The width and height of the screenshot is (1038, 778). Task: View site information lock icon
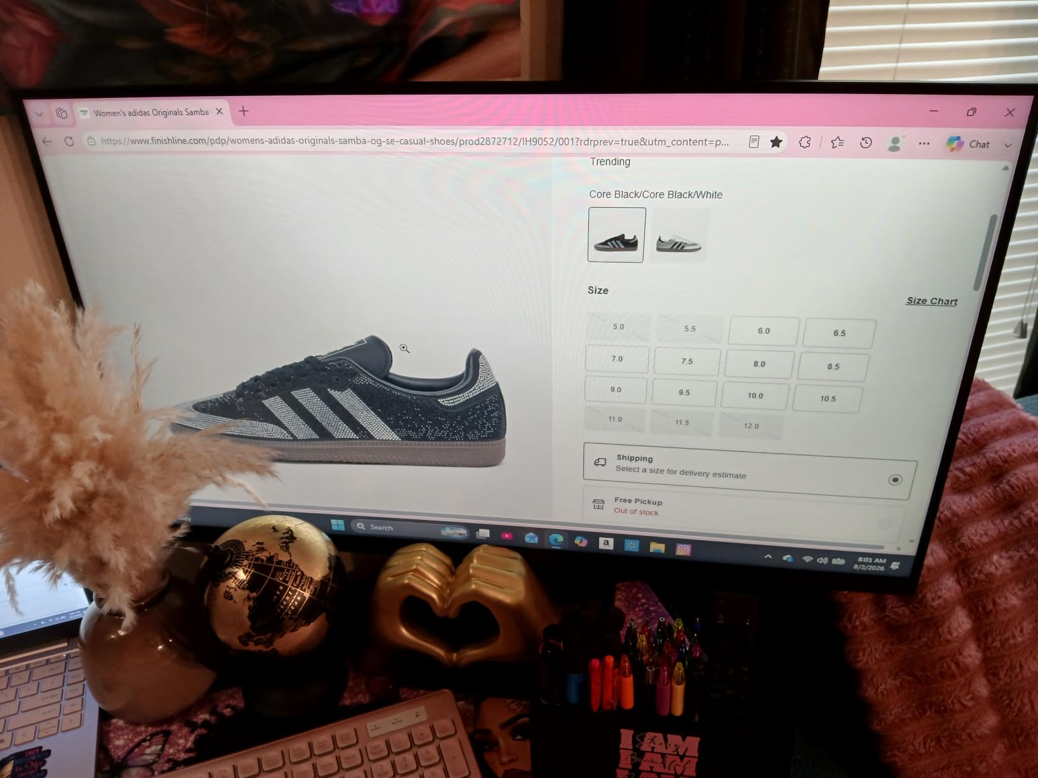pos(92,140)
